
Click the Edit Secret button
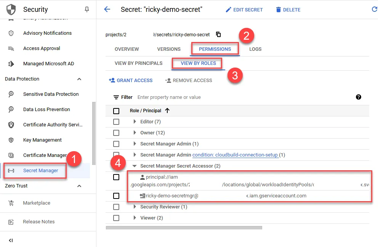pyautogui.click(x=244, y=10)
